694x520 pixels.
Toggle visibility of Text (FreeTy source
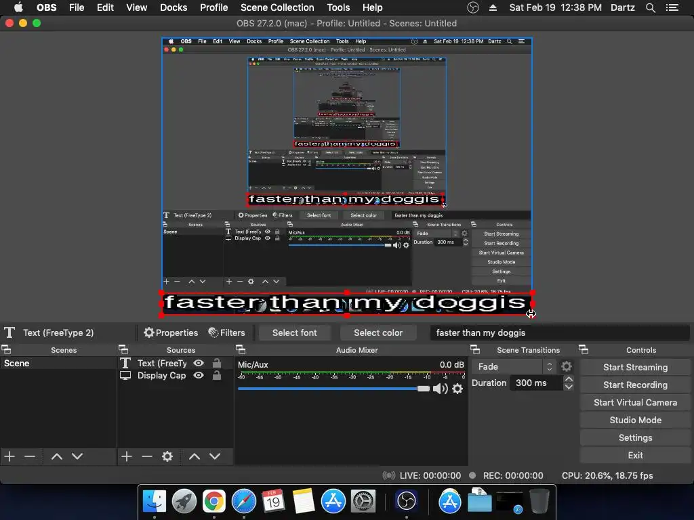[199, 363]
